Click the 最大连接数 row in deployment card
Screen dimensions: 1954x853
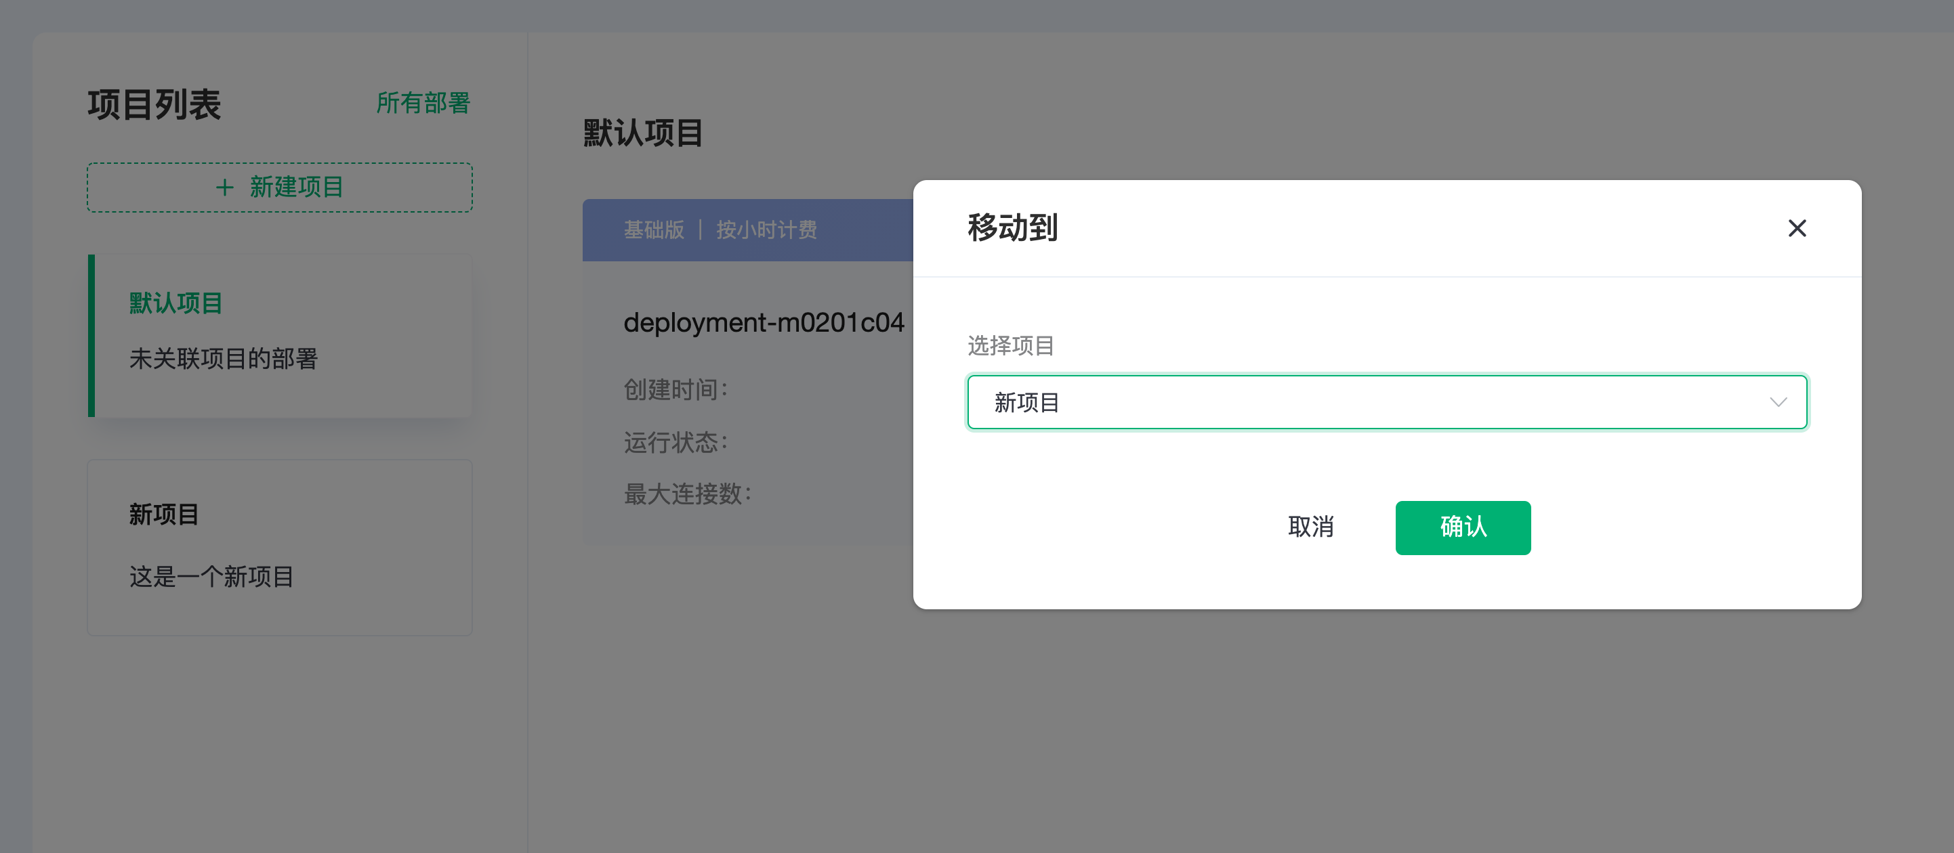tap(687, 494)
